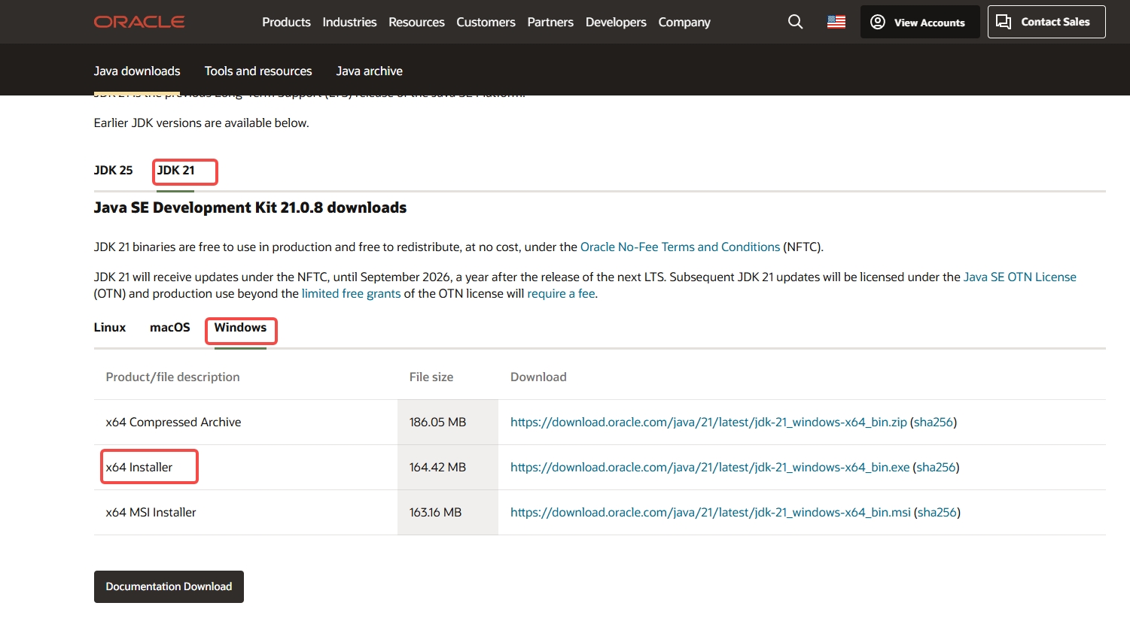The image size is (1130, 621).
Task: Click Contact Sales button
Action: [1046, 22]
